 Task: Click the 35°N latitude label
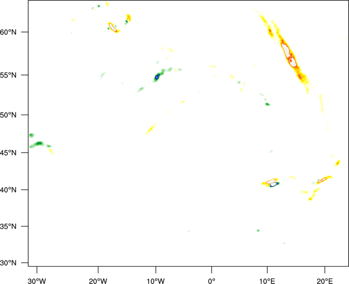coord(8,226)
